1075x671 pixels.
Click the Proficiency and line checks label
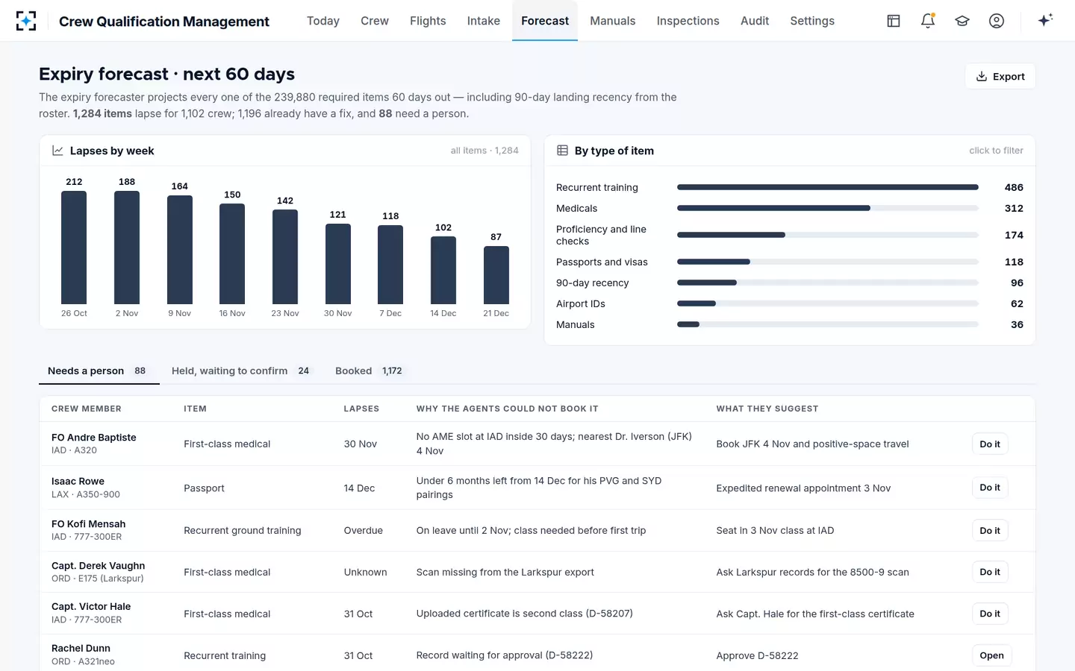click(601, 235)
